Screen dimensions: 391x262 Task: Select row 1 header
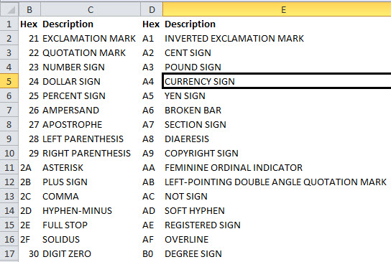click(9, 24)
